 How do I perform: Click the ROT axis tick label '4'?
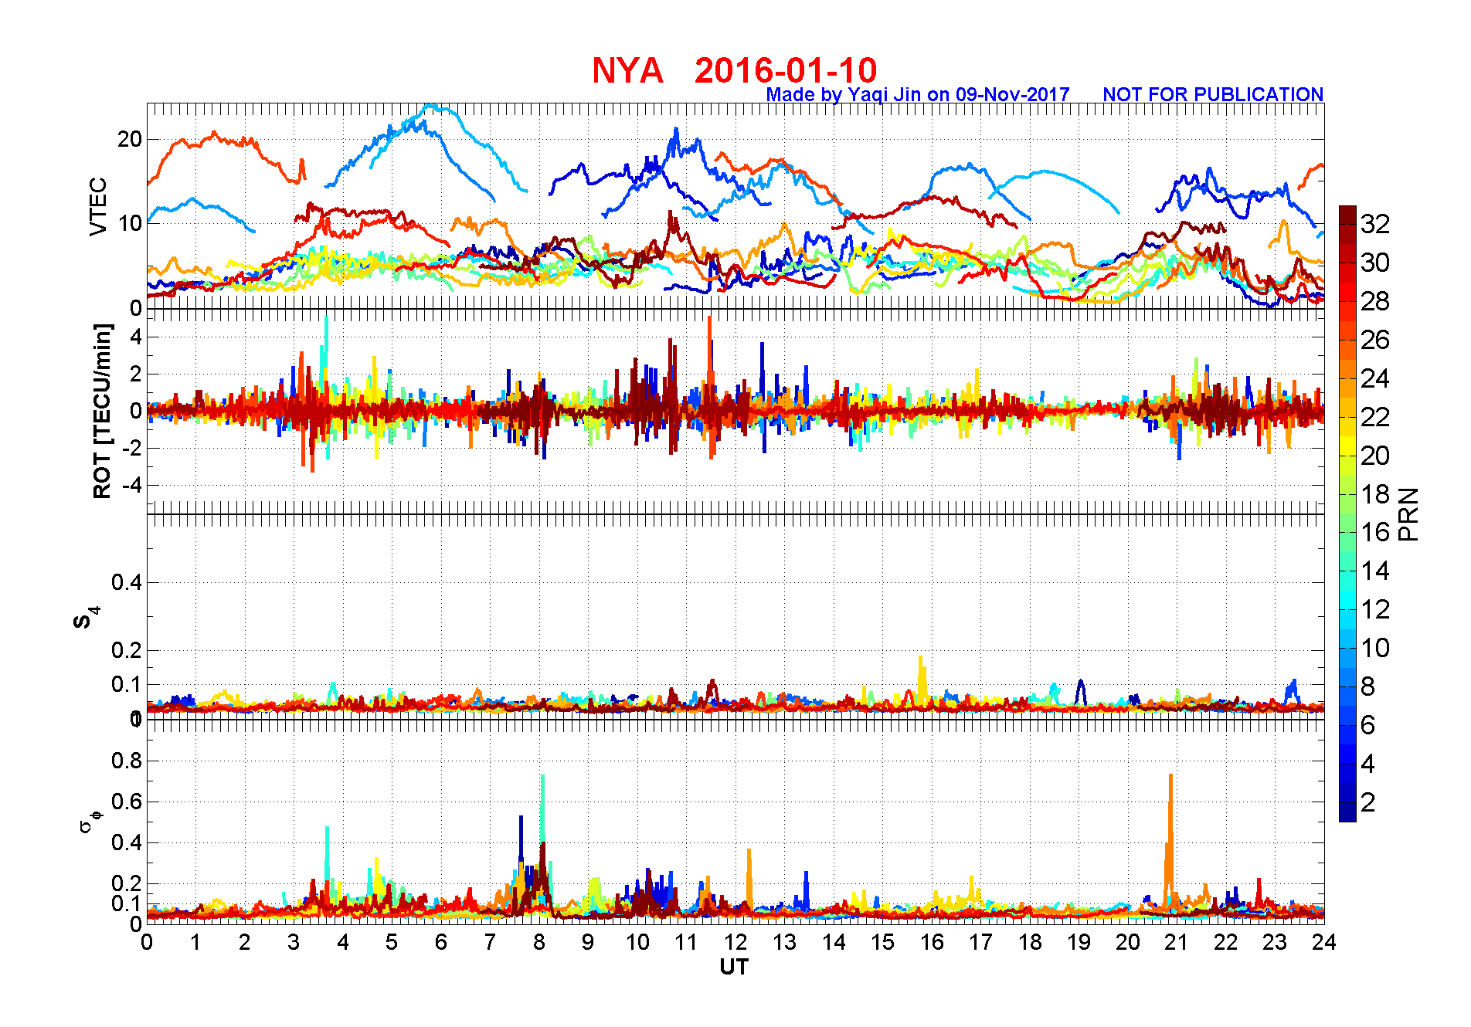point(136,337)
